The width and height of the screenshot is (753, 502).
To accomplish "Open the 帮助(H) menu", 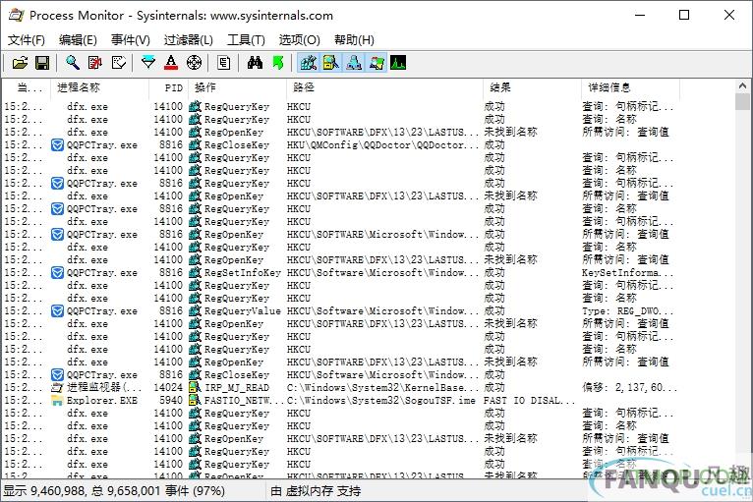I will click(x=354, y=40).
